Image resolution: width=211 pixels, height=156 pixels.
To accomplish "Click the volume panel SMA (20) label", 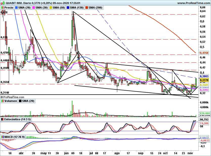I will click(x=28, y=101).
